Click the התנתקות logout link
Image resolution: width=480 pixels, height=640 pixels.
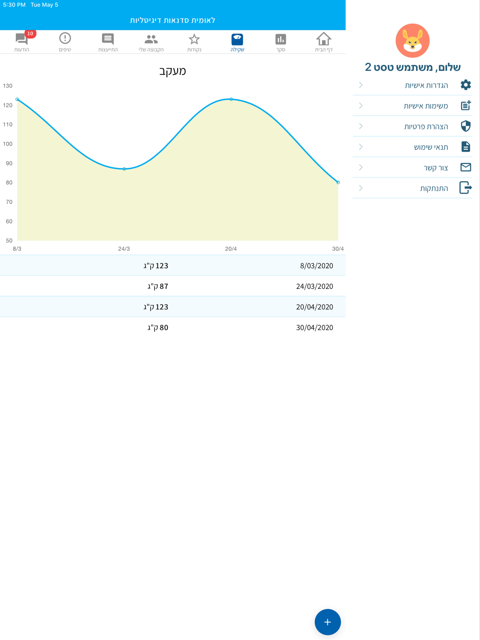pyautogui.click(x=434, y=188)
